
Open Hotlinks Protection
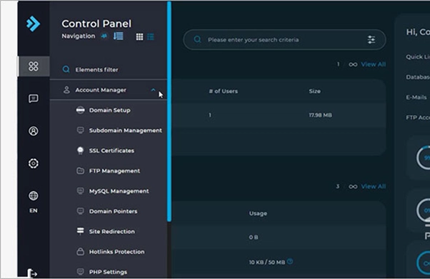tap(117, 252)
